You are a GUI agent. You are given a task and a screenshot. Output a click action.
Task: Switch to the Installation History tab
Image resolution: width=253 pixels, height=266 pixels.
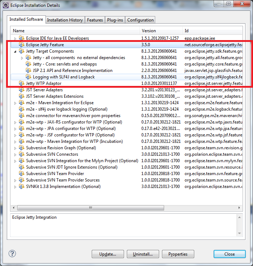coord(65,20)
